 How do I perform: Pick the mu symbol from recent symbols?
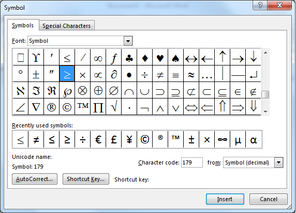point(238,139)
